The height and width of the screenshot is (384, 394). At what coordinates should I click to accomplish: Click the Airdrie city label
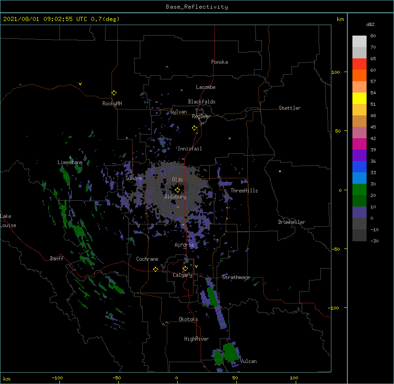click(185, 245)
